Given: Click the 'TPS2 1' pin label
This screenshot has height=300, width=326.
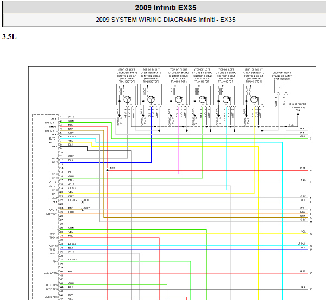Looking at the screenshot, I should tap(53, 249).
